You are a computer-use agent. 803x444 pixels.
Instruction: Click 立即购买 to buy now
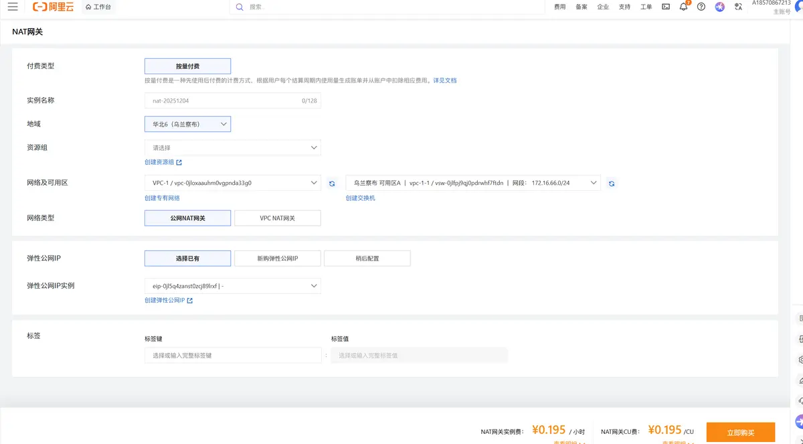pyautogui.click(x=741, y=433)
